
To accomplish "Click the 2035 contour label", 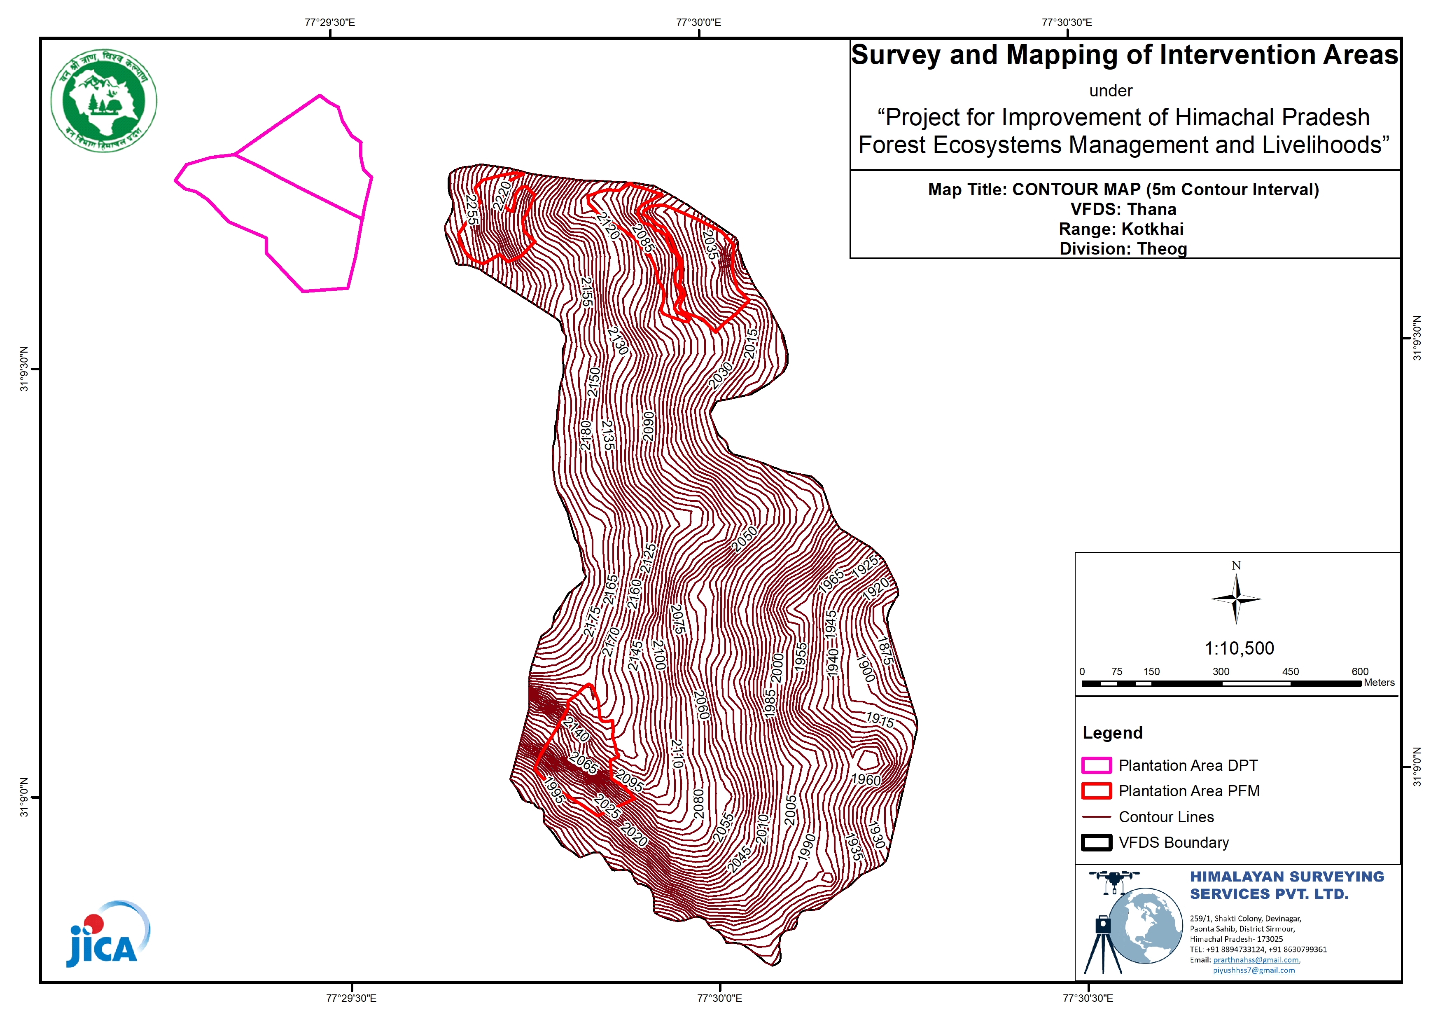I will coord(710,244).
